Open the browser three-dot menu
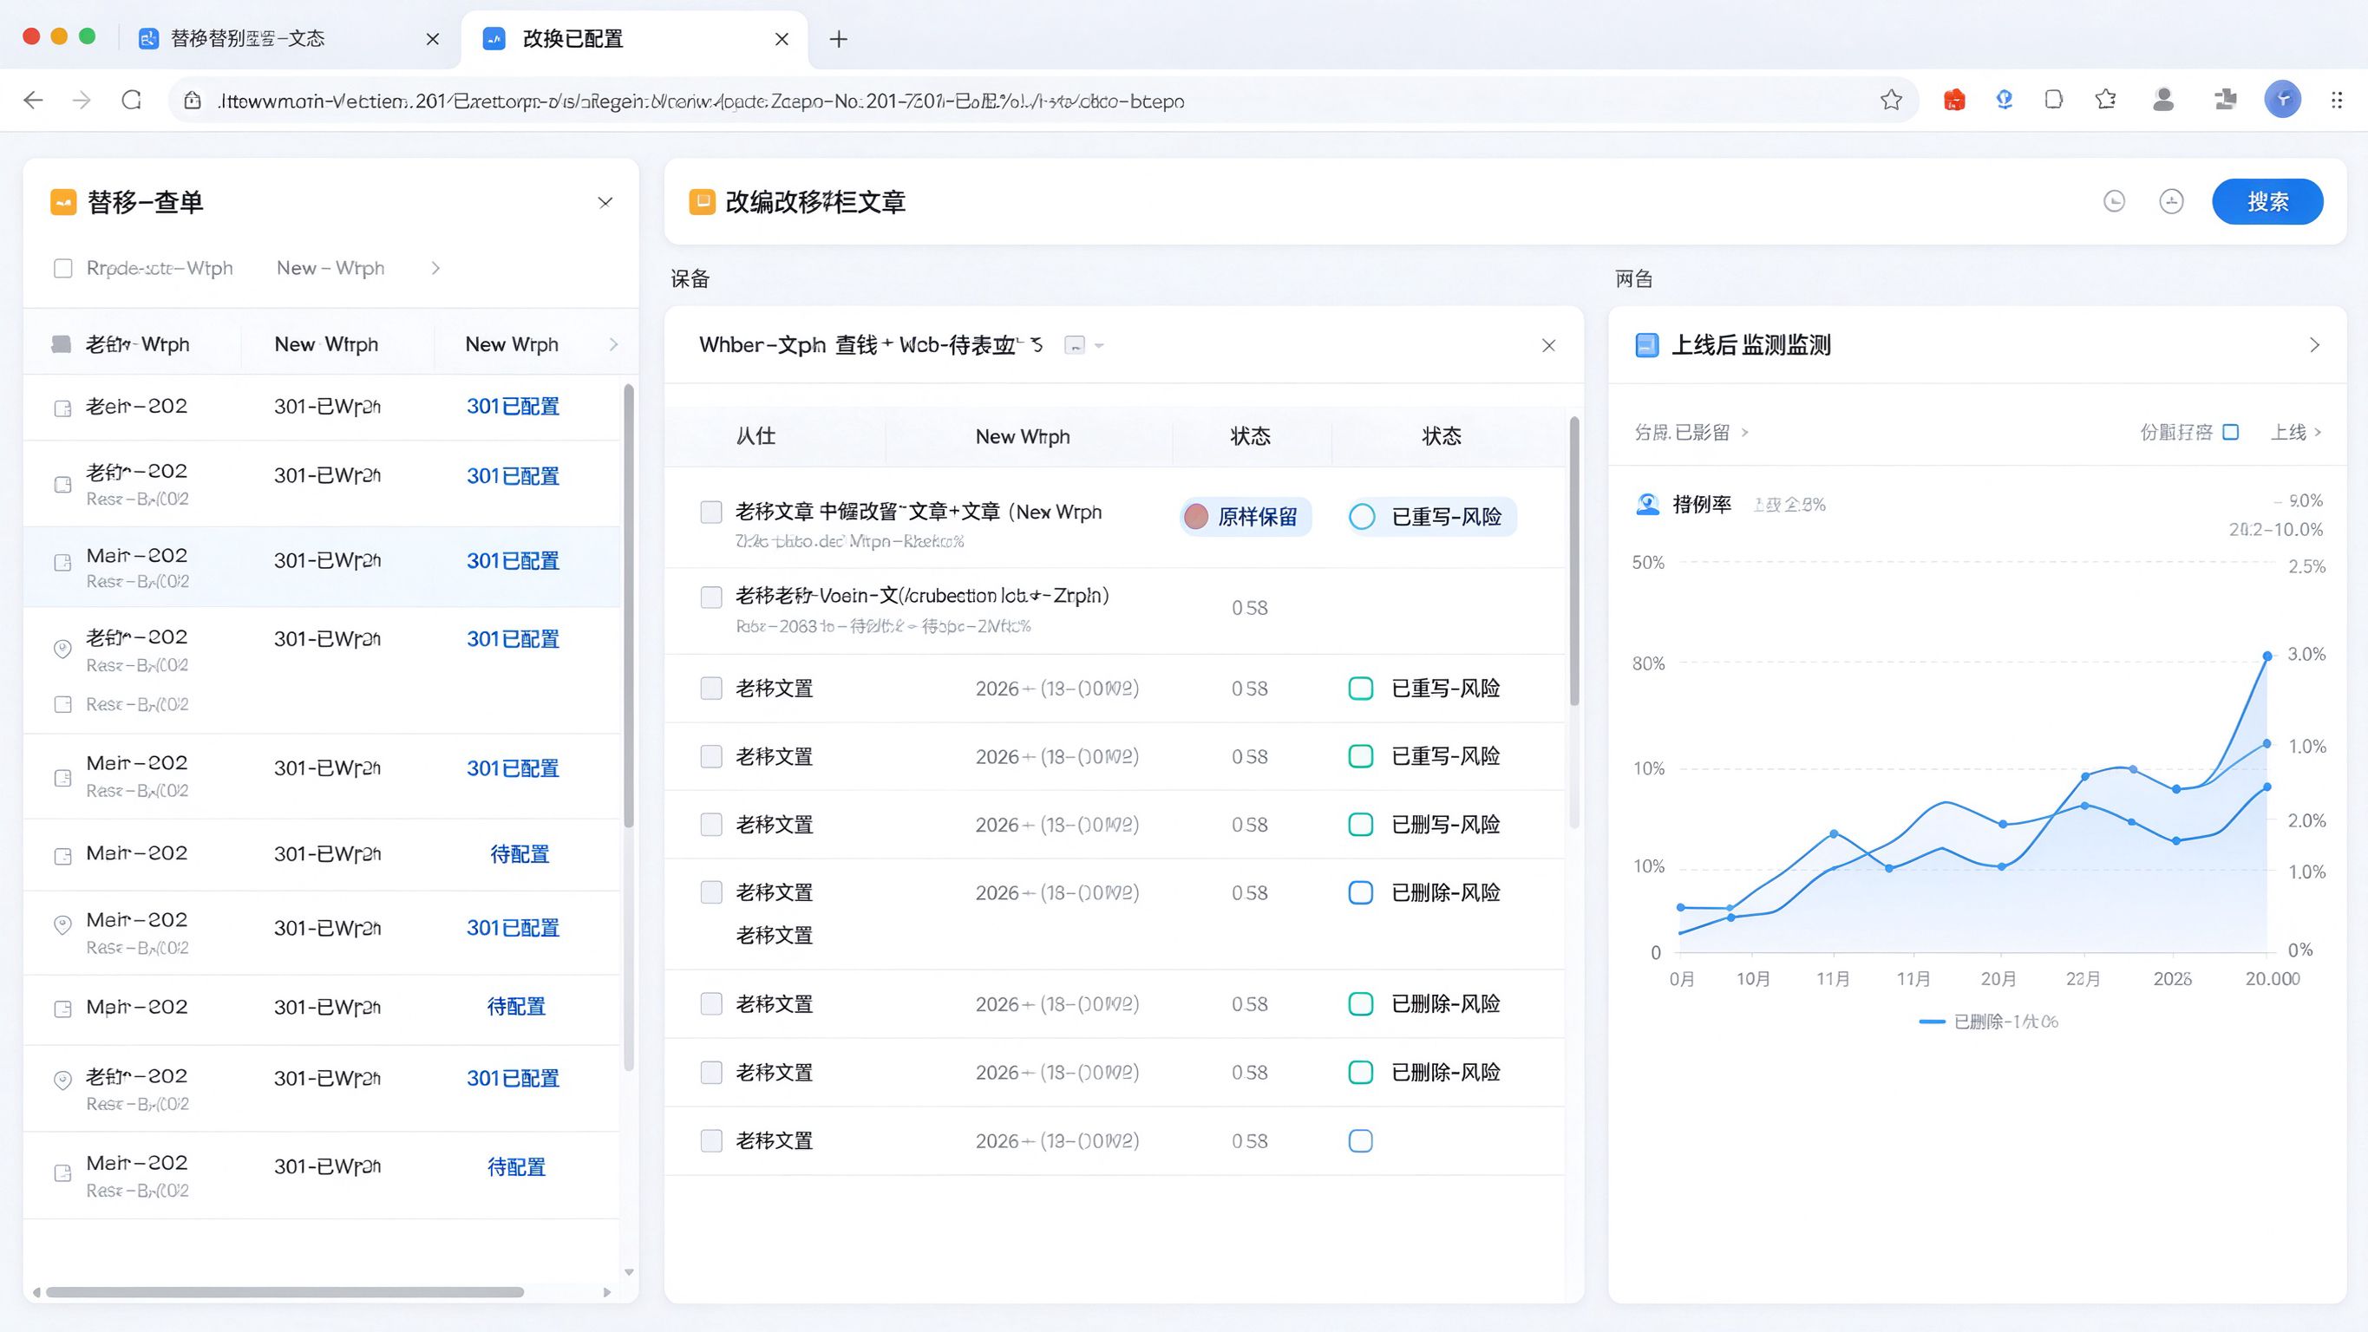Screen dimensions: 2368x1332 (2337, 101)
